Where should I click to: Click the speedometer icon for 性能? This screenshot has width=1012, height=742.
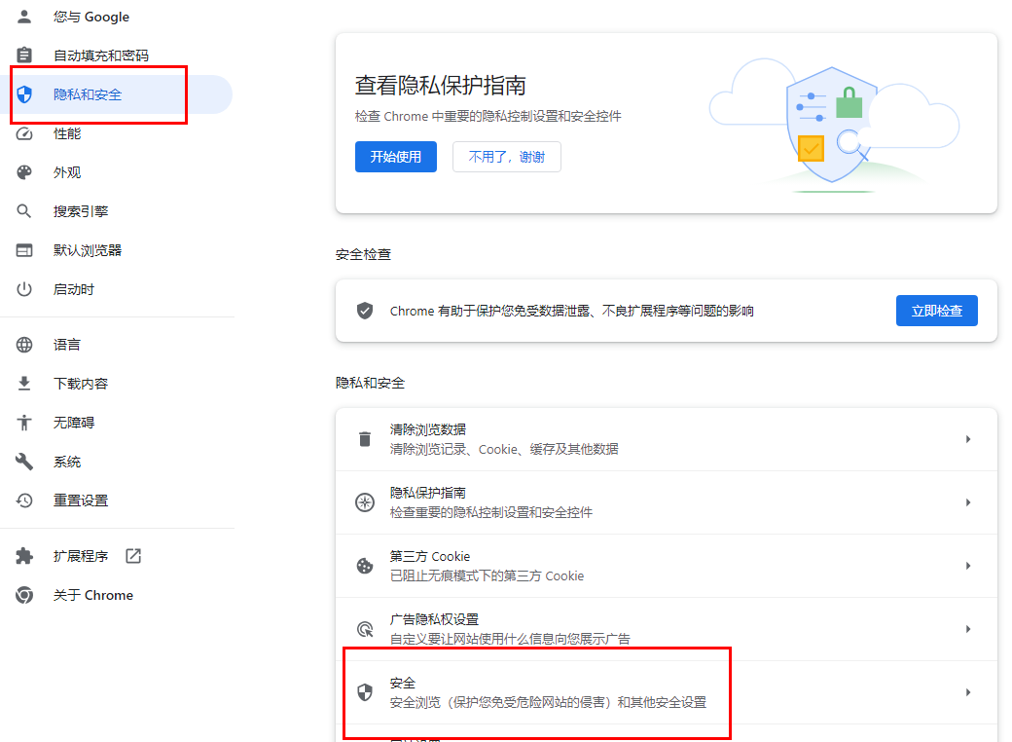point(24,133)
